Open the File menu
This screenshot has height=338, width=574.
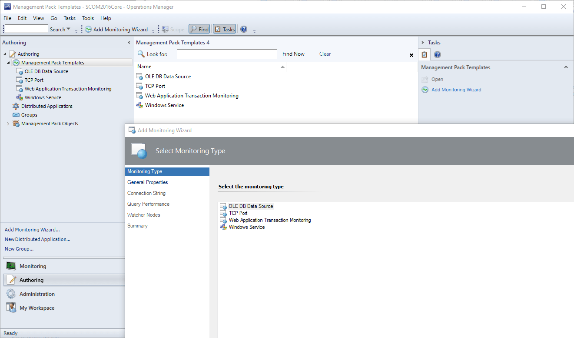point(7,18)
